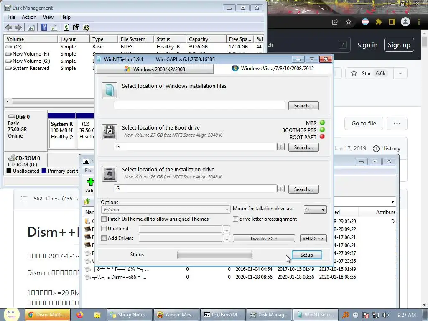Click the F format button beside Installation drive

coord(280,189)
